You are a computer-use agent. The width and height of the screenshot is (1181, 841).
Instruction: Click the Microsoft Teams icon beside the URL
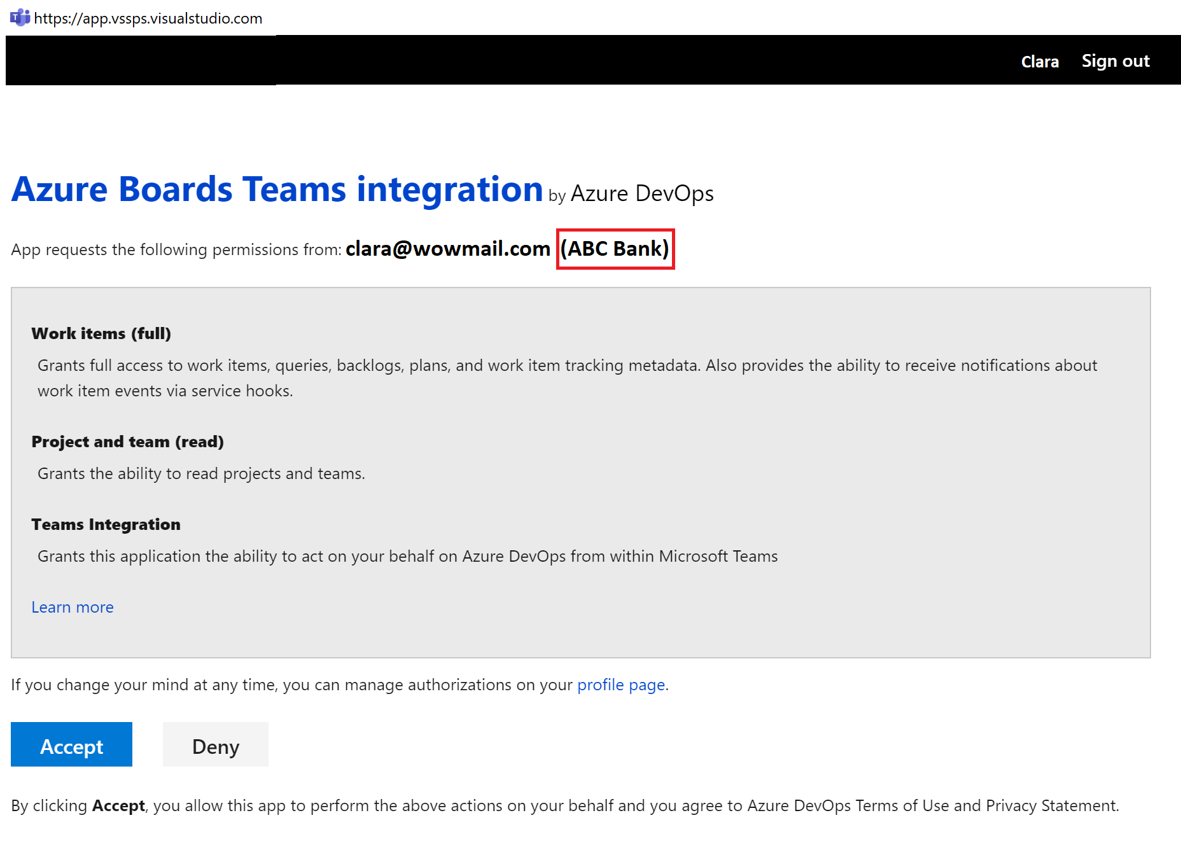(x=20, y=17)
